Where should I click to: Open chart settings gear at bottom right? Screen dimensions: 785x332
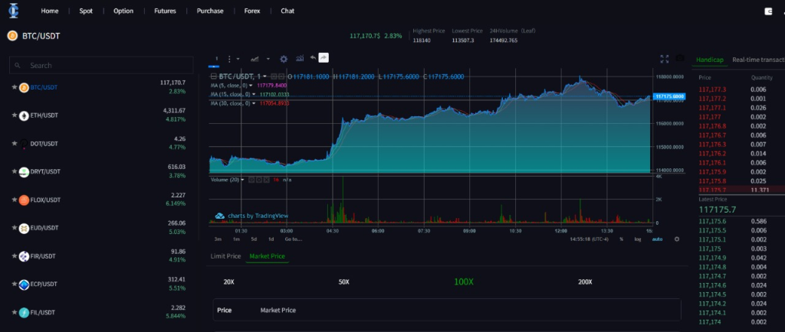676,239
